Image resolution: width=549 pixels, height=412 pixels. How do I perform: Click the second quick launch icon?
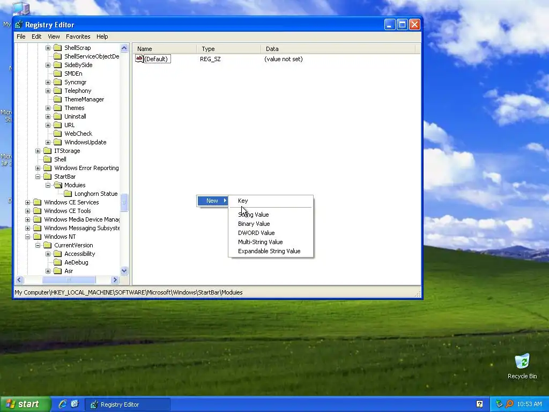tap(75, 404)
